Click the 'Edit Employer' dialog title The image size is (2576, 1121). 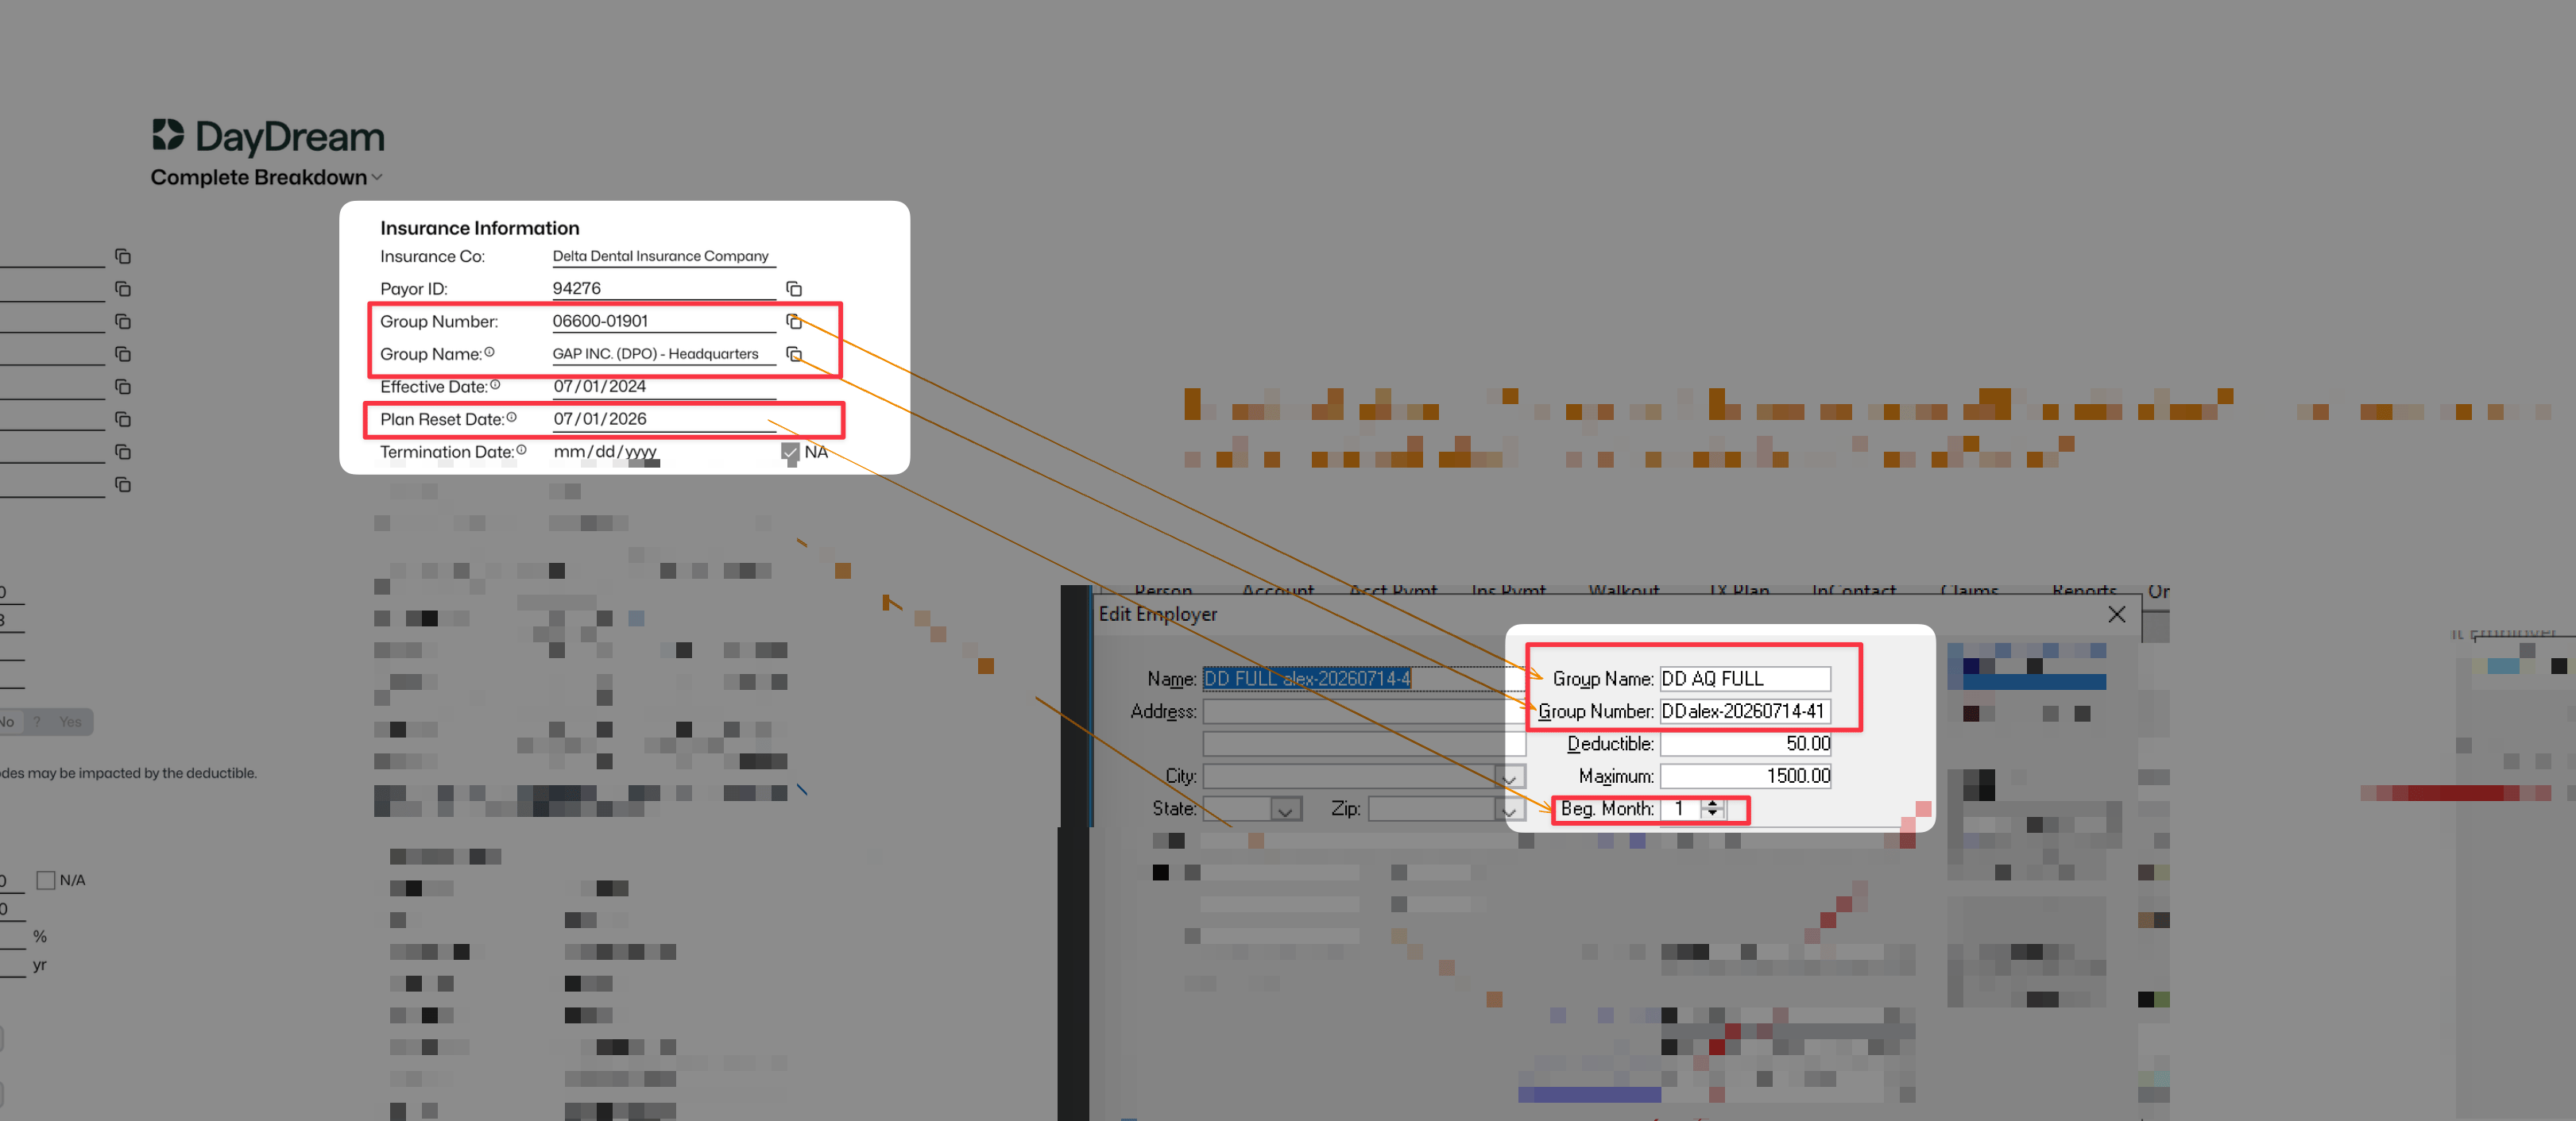pos(1158,614)
